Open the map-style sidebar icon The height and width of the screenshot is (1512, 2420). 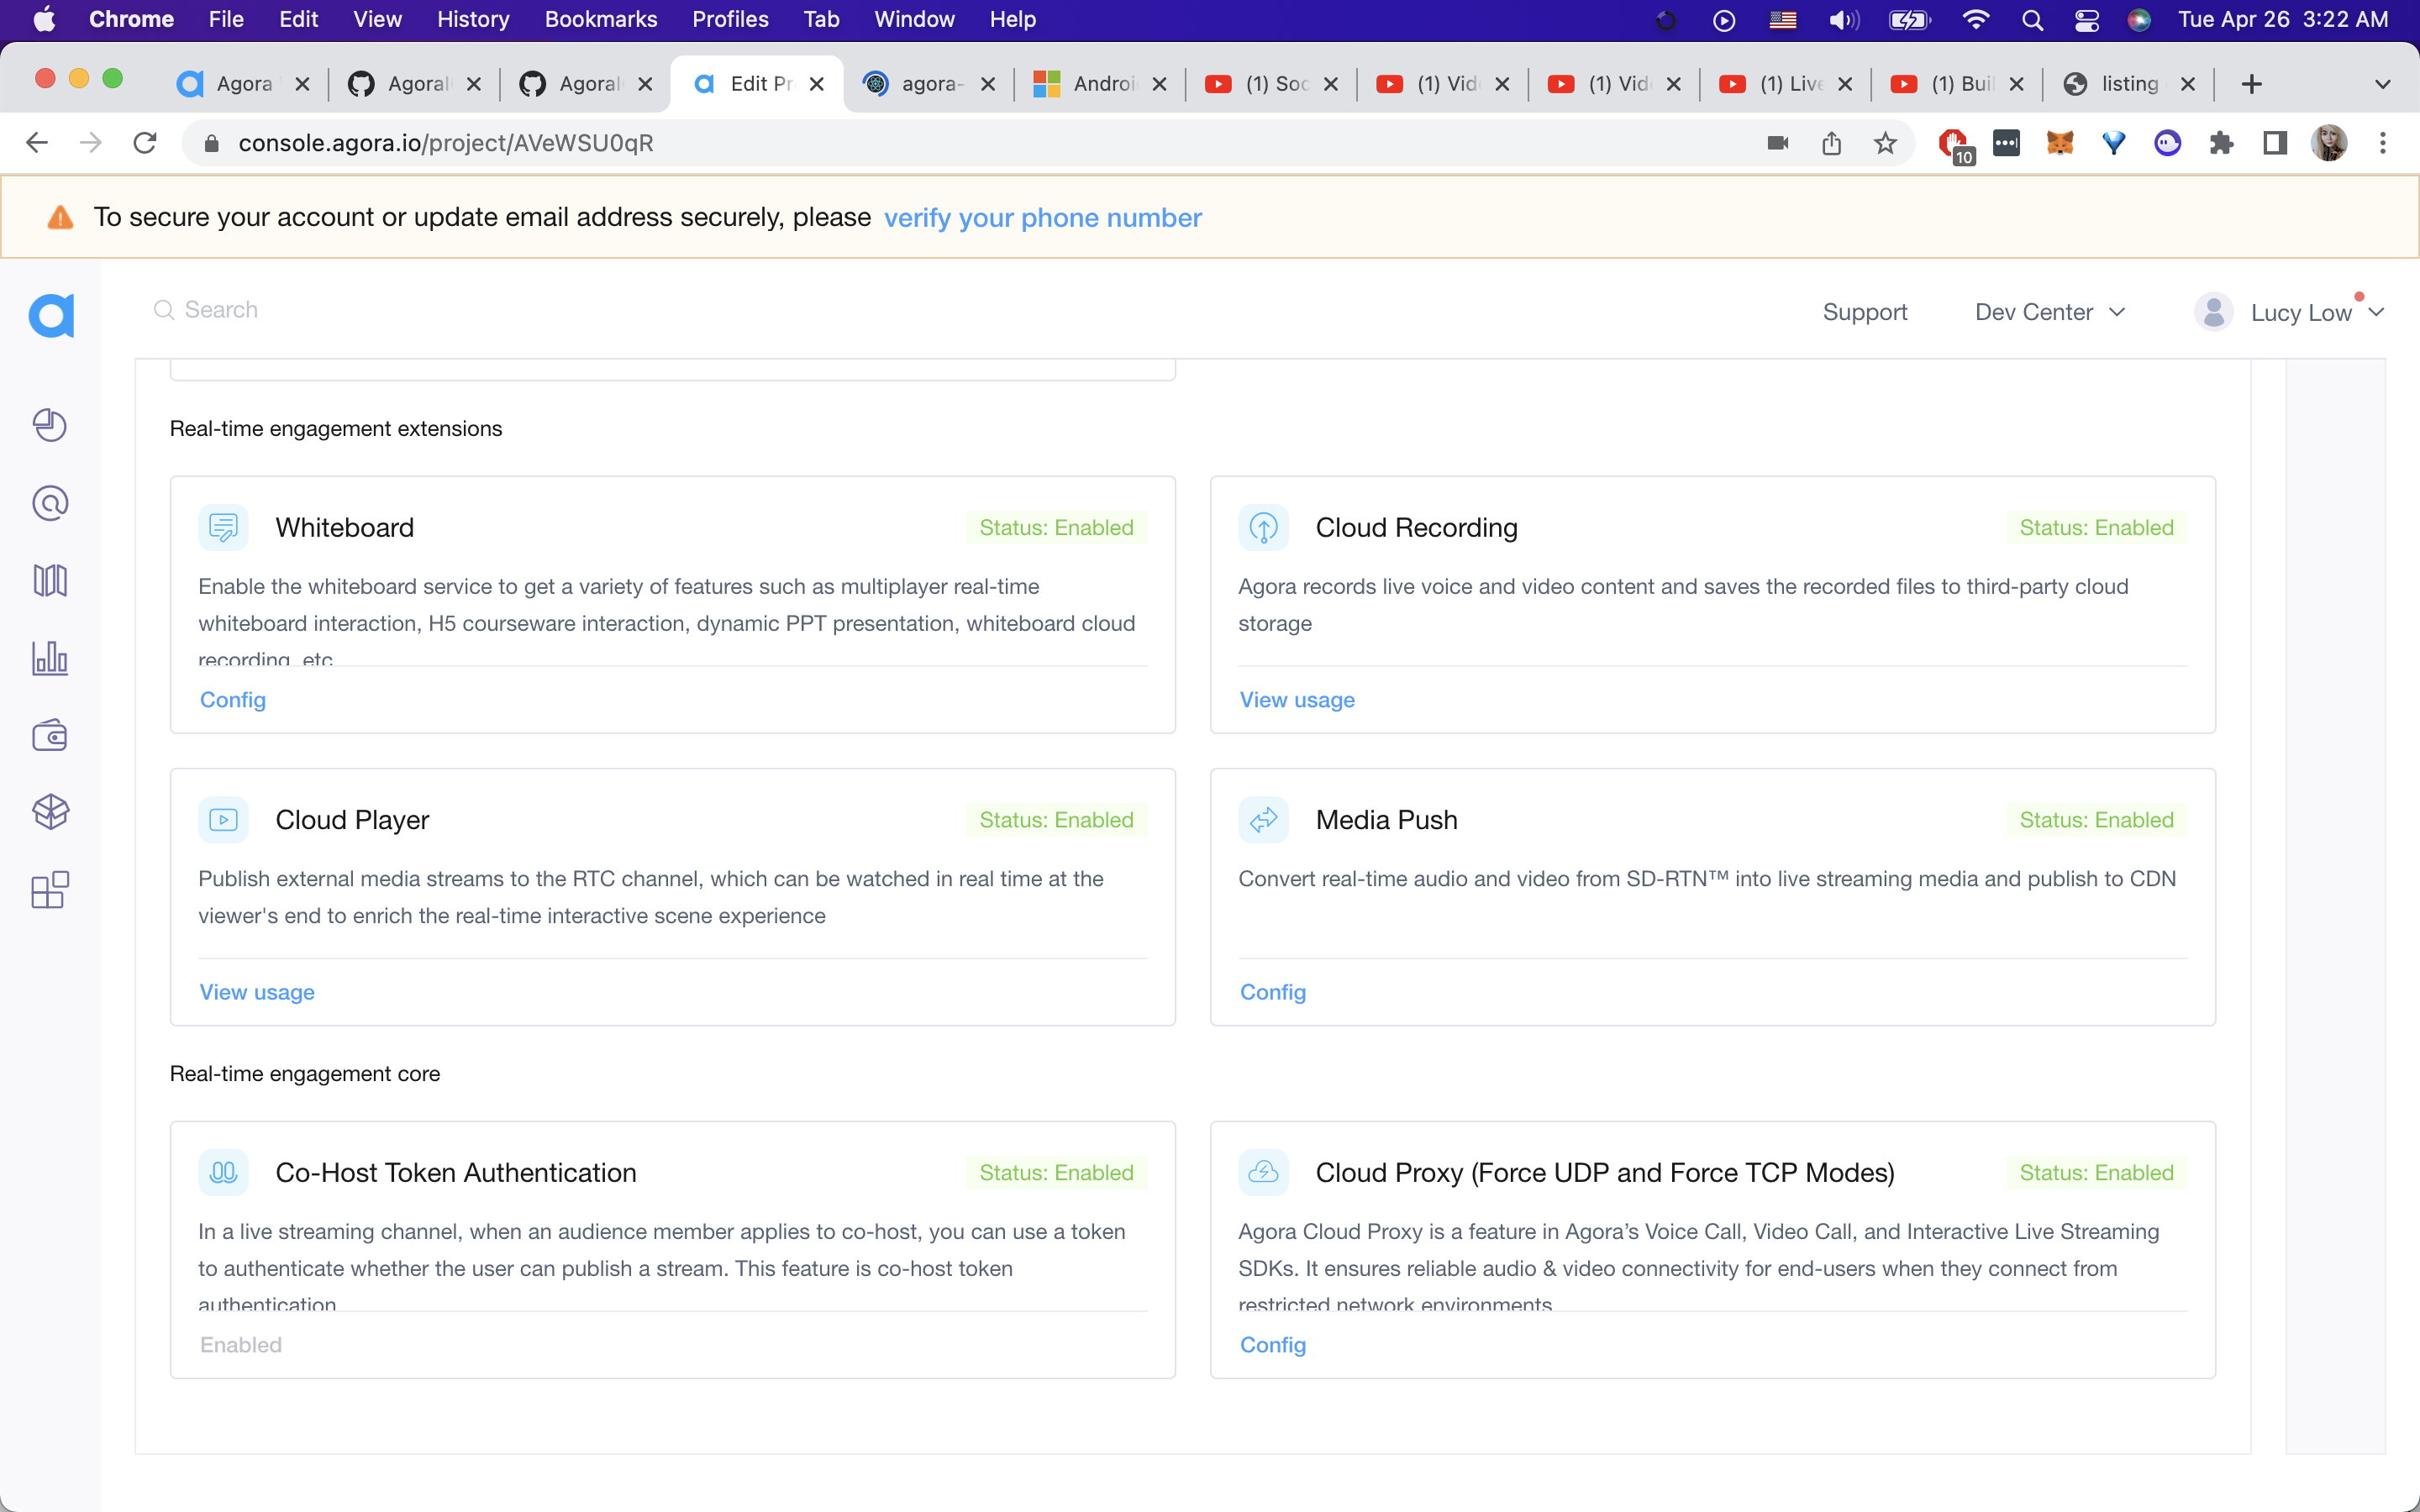[x=50, y=580]
